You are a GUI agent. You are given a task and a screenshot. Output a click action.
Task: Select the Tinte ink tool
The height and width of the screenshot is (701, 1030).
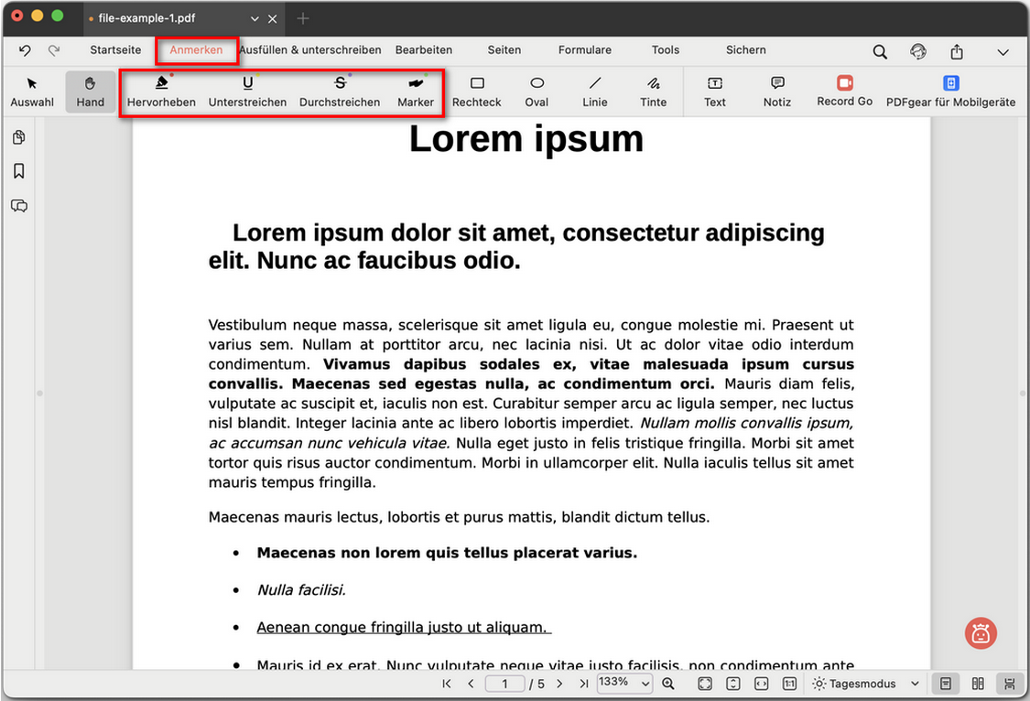[653, 92]
